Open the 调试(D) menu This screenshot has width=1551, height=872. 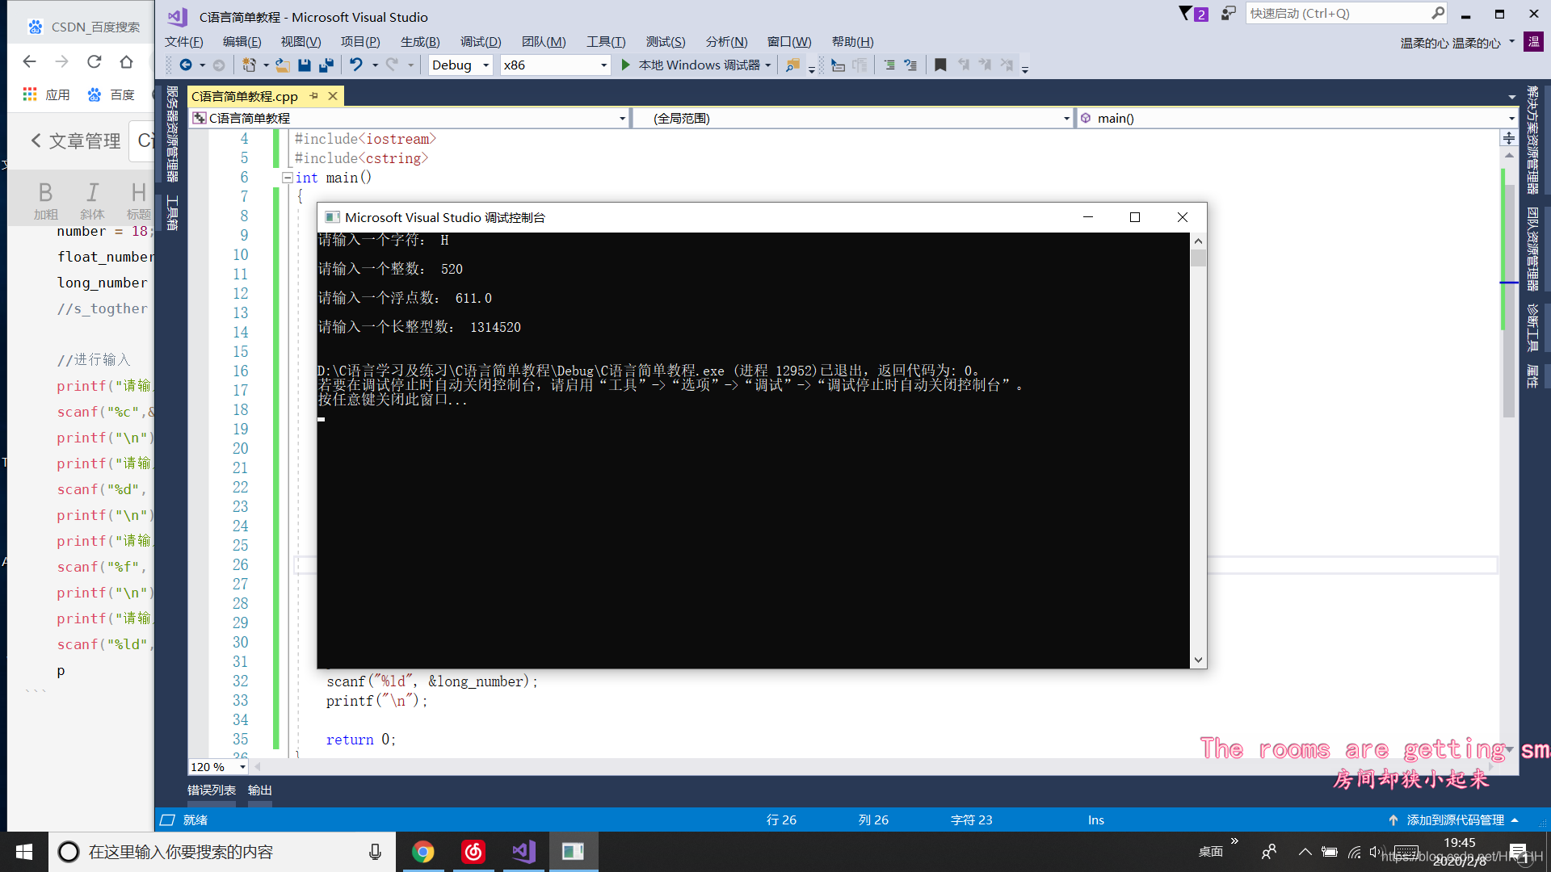point(481,42)
